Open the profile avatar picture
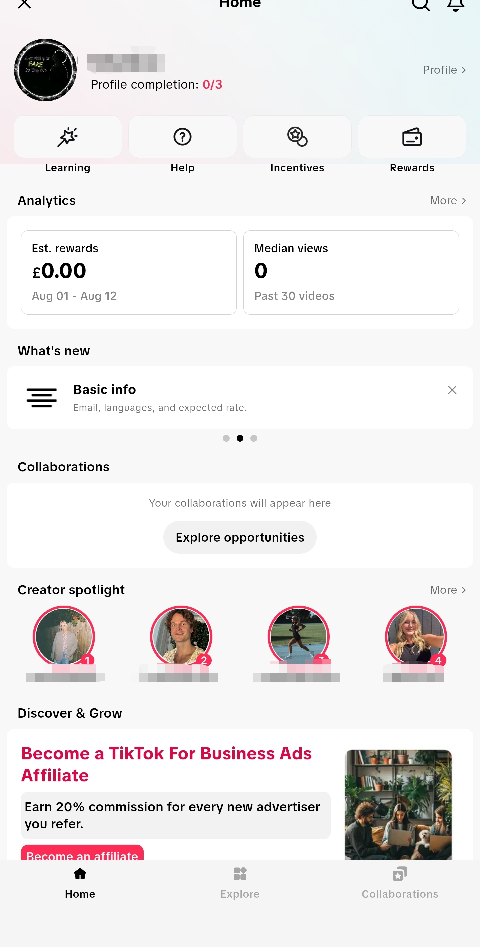 click(x=46, y=70)
